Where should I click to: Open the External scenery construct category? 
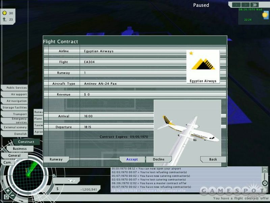15,127
